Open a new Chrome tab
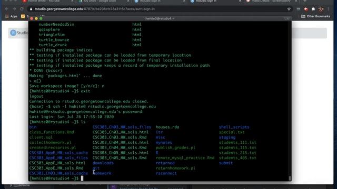The width and height of the screenshot is (337, 189). click(x=305, y=1)
